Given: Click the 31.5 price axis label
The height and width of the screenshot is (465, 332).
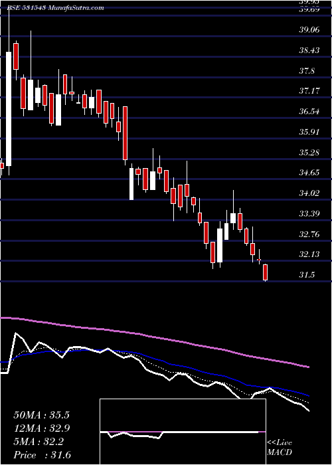Looking at the screenshot, I should pyautogui.click(x=307, y=275).
